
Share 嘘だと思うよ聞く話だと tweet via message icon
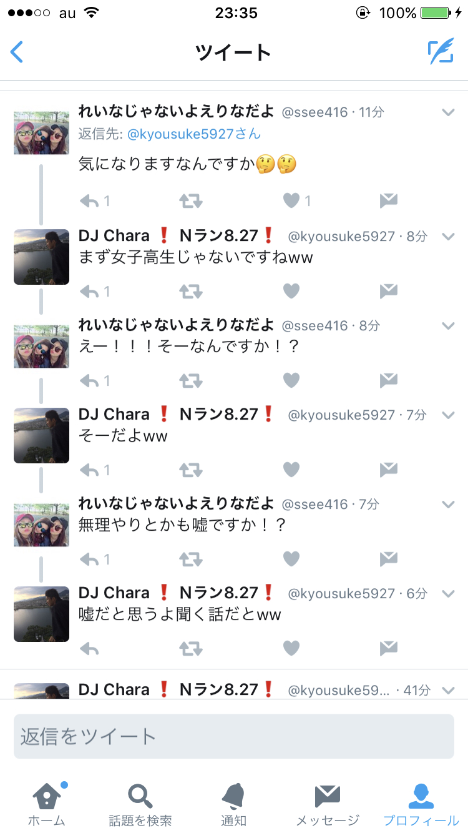point(388,648)
